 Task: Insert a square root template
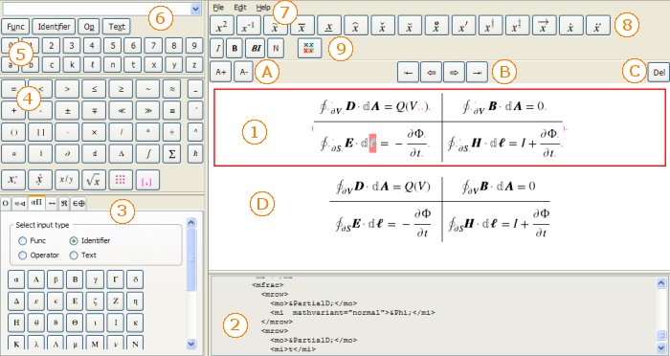[94, 180]
